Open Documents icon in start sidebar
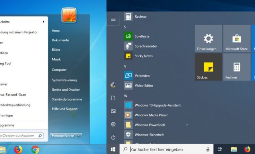The width and height of the screenshot is (255, 154). [x=113, y=98]
